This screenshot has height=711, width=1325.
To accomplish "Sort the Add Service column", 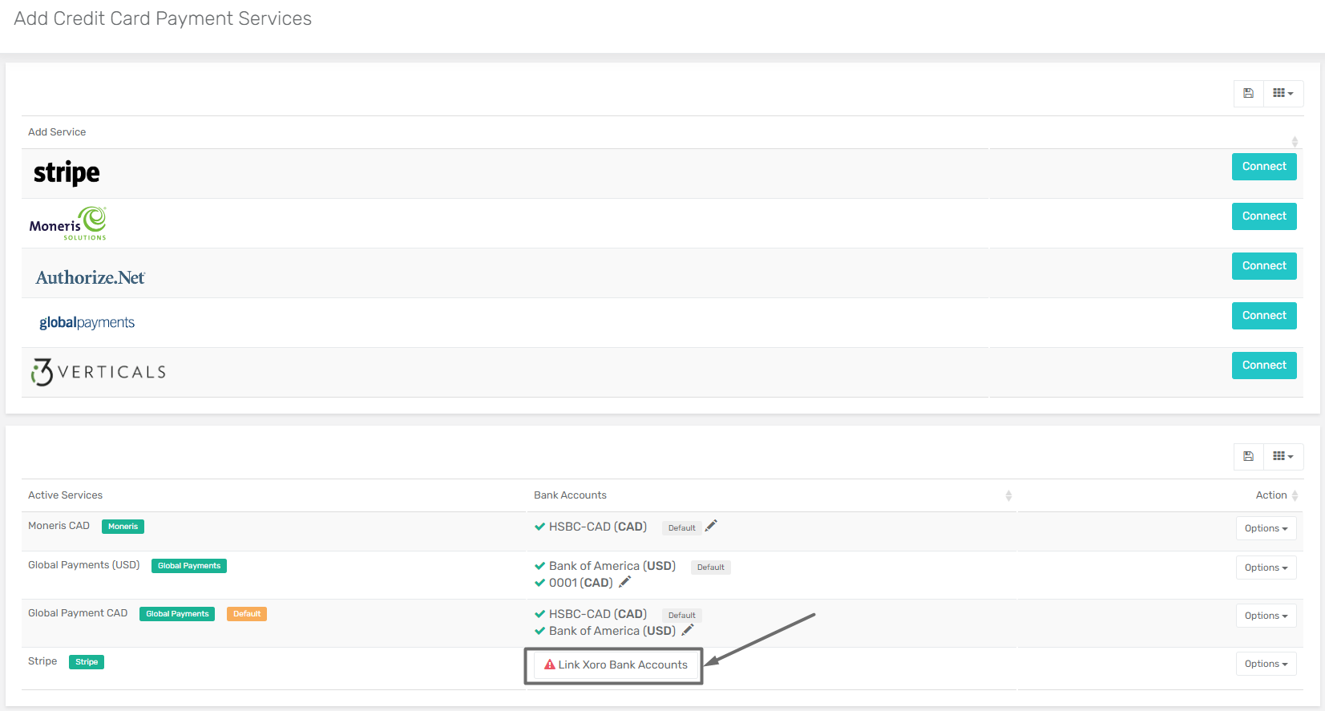I will point(1295,142).
